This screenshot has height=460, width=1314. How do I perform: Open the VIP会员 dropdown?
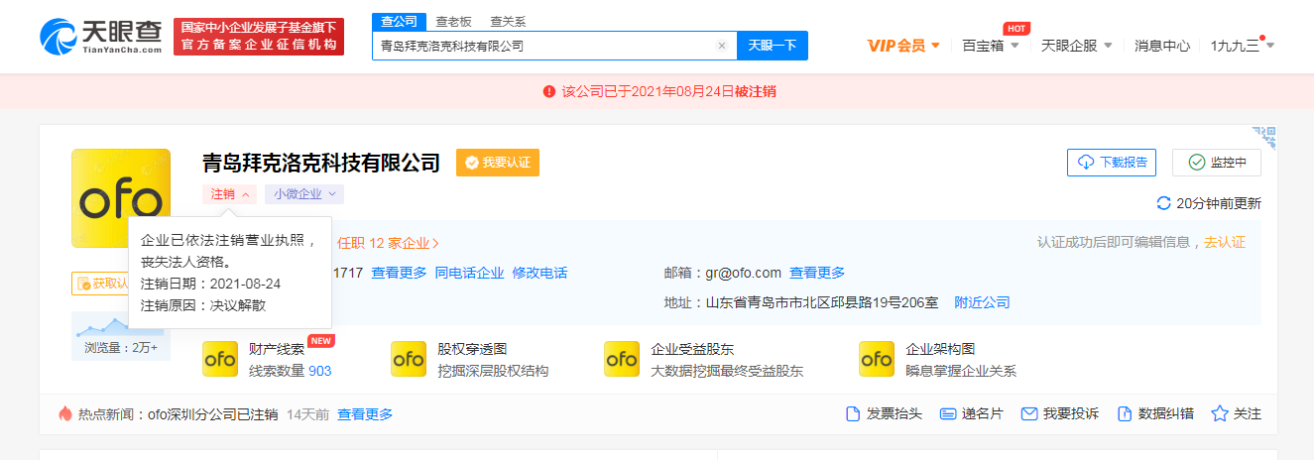click(903, 46)
